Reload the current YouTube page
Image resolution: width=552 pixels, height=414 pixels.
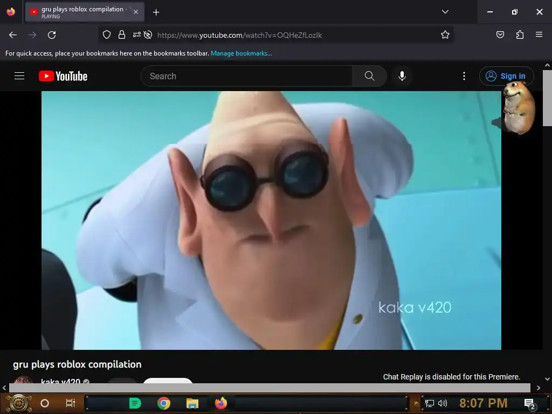52,35
